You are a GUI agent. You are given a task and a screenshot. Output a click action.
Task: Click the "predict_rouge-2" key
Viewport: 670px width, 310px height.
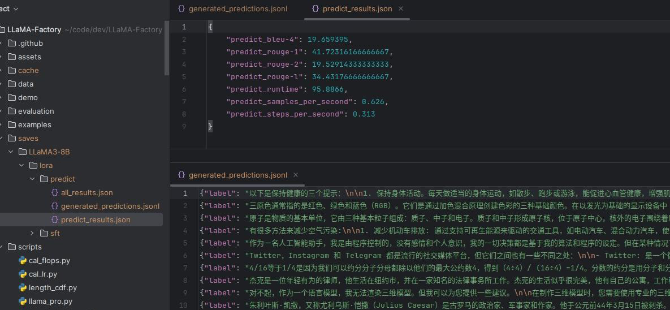265,64
